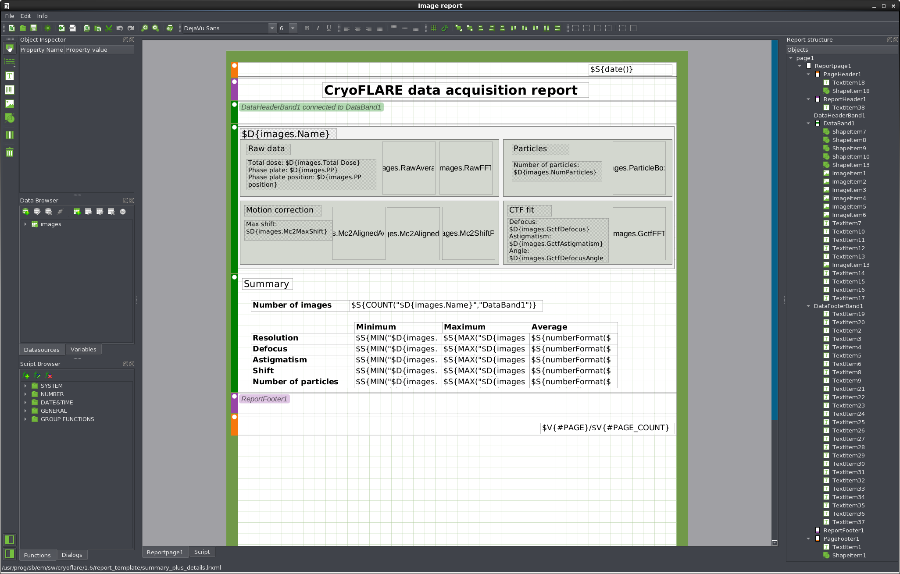900x574 pixels.
Task: Toggle the grid display button
Action: point(433,28)
